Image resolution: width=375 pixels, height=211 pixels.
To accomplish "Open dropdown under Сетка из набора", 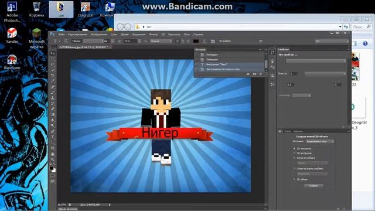I will click(x=312, y=163).
